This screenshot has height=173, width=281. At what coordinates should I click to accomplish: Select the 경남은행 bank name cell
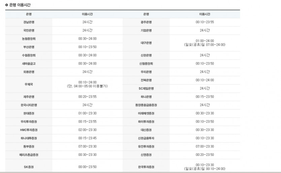[x=29, y=22]
